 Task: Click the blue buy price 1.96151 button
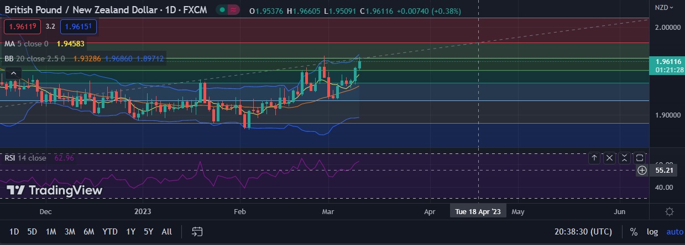75,26
